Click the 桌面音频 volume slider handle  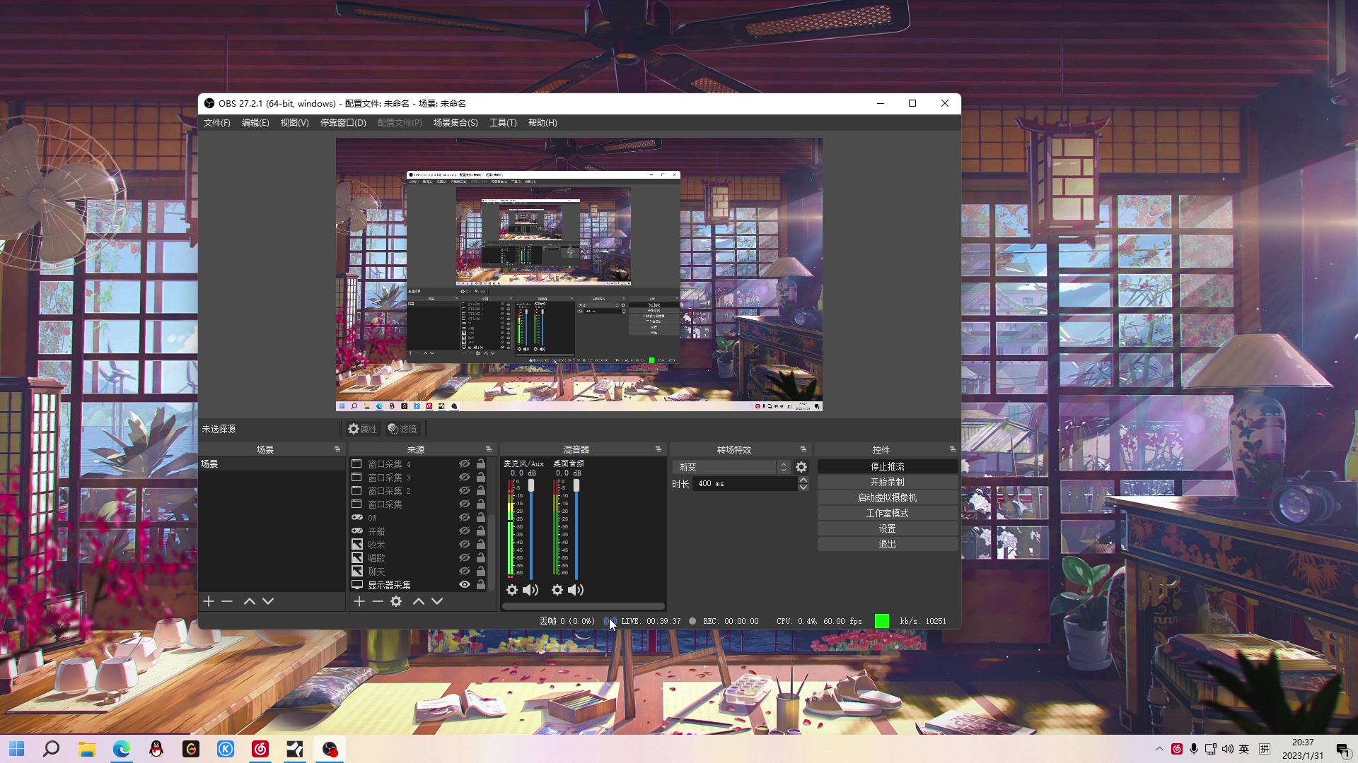coord(576,485)
